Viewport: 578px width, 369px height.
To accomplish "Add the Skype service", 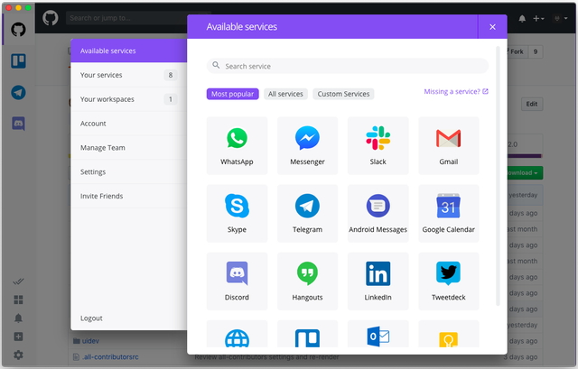I will click(x=237, y=214).
